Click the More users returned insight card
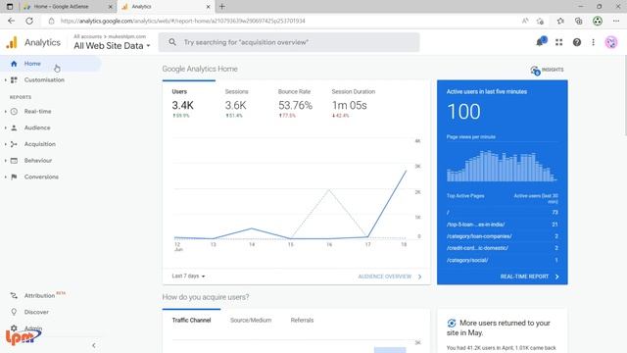Image resolution: width=627 pixels, height=353 pixels. 503,331
